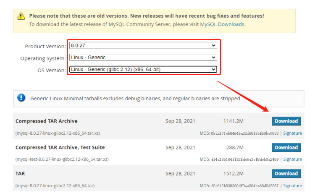Open Signature link for mysql-8.0.27 tar.xz
Image resolution: width=315 pixels, height=196 pixels.
292,133
